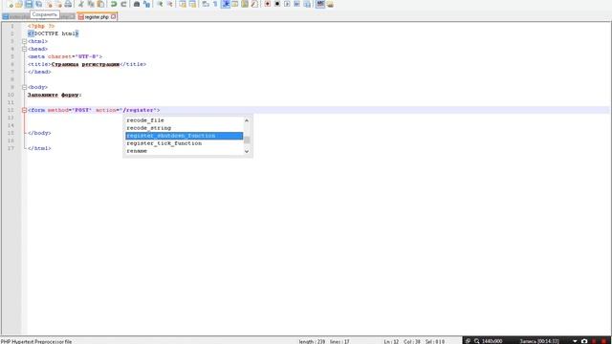Click the Close All documents icon
The width and height of the screenshot is (612, 344).
click(x=58, y=4)
